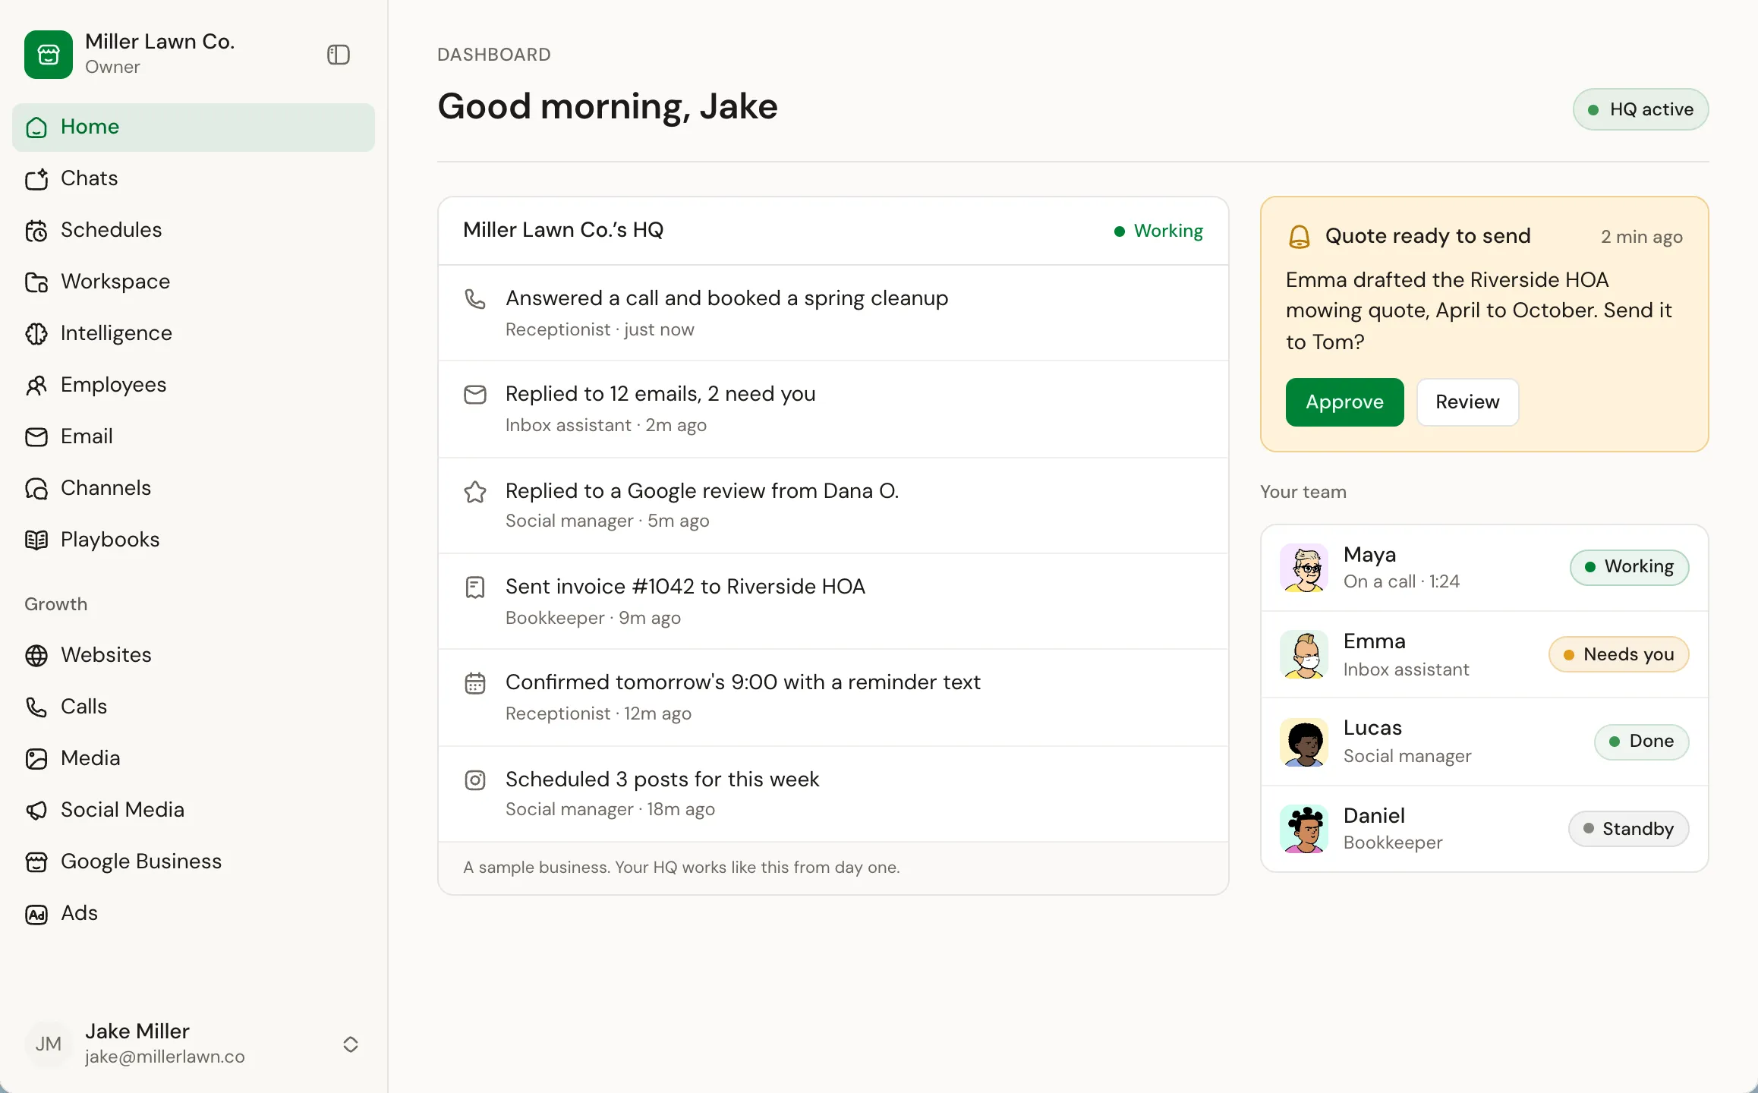Image resolution: width=1758 pixels, height=1093 pixels.
Task: Click Lucas's Done status pill
Action: pyautogui.click(x=1641, y=742)
